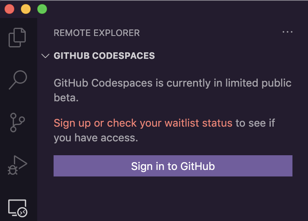The image size is (308, 221).
Task: Click the REMOTE EXPLORER panel title
Action: 97,33
